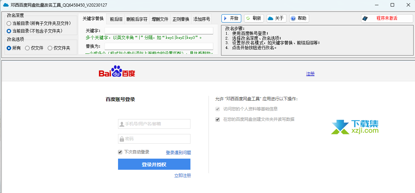Screen dimensions: 415x193
Task: Choose 仅文件夹 rename option
Action: click(x=59, y=48)
